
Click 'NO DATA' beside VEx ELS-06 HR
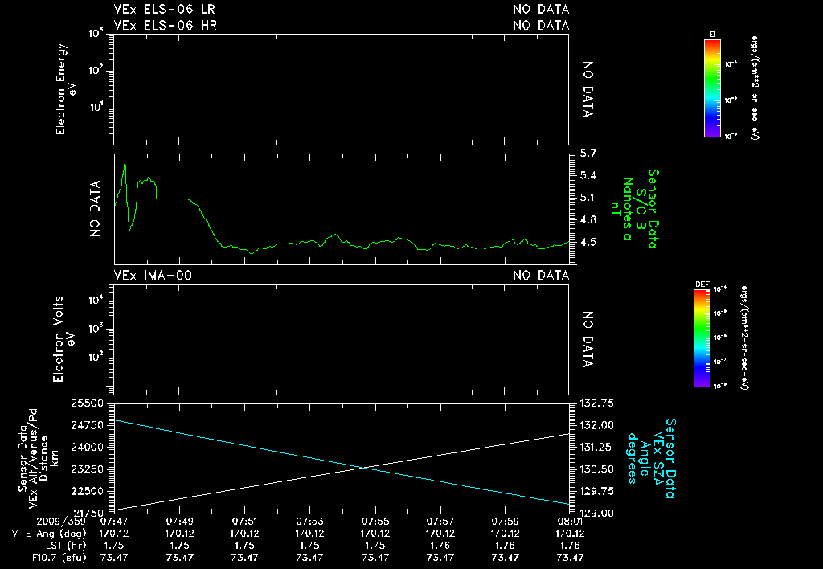click(x=541, y=25)
